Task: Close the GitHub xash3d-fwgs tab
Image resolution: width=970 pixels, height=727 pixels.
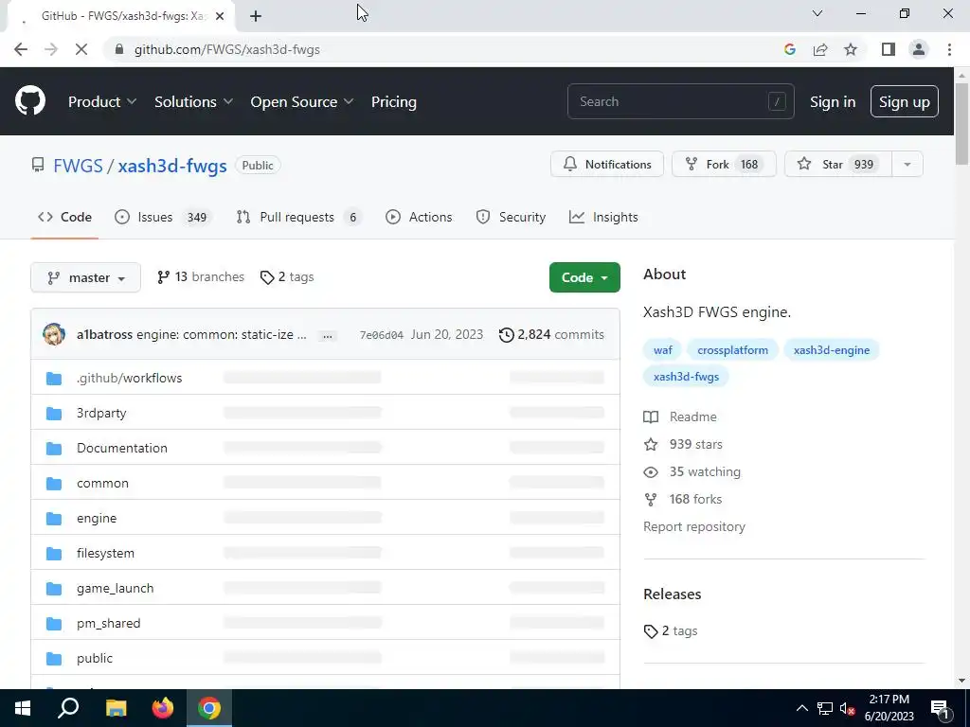Action: tap(220, 16)
